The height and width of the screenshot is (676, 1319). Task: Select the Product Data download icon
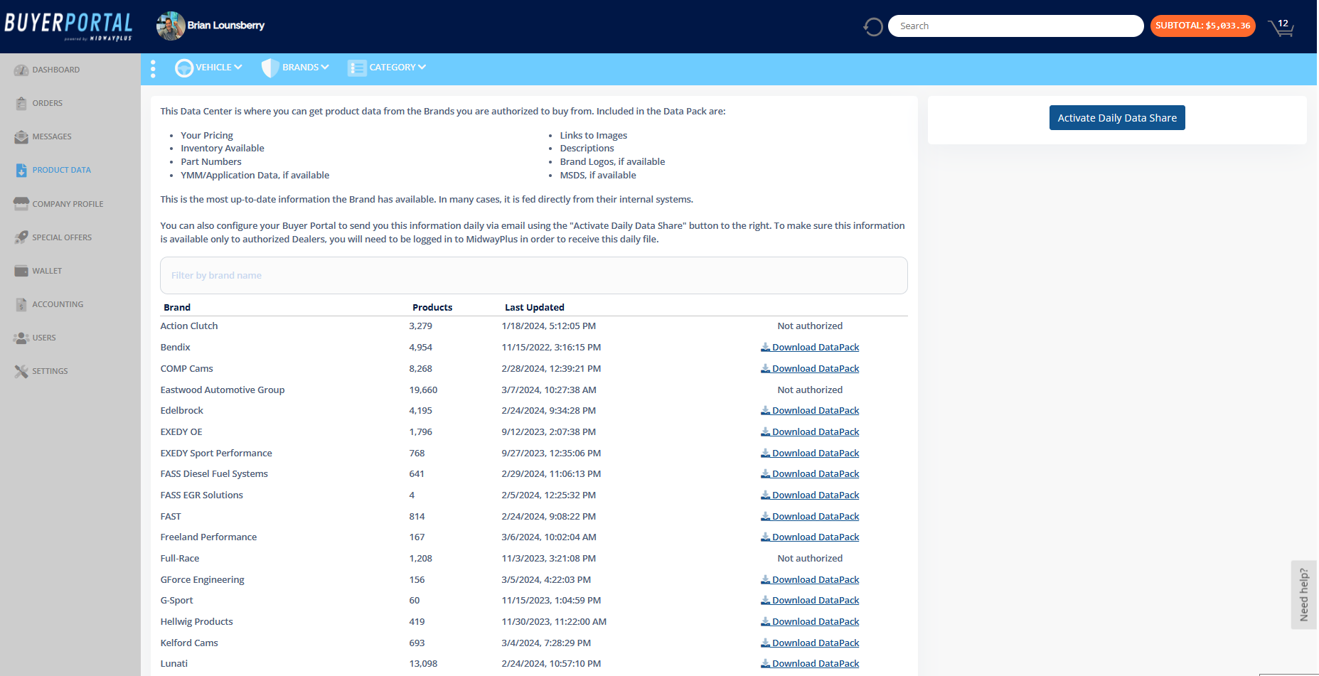(21, 170)
